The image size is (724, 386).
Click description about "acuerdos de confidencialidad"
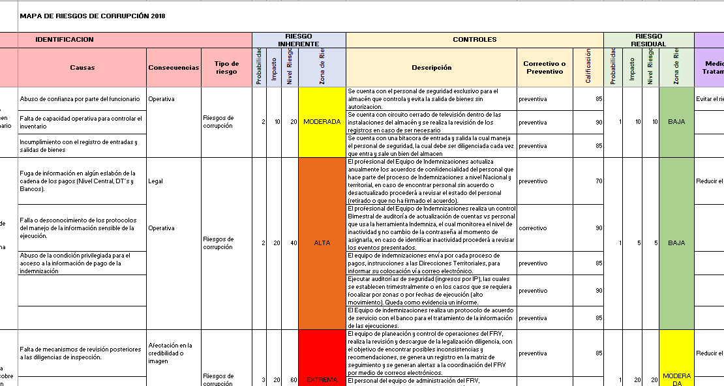coord(431,181)
